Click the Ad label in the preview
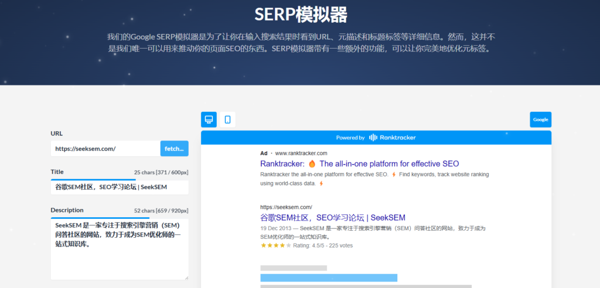 pyautogui.click(x=264, y=153)
